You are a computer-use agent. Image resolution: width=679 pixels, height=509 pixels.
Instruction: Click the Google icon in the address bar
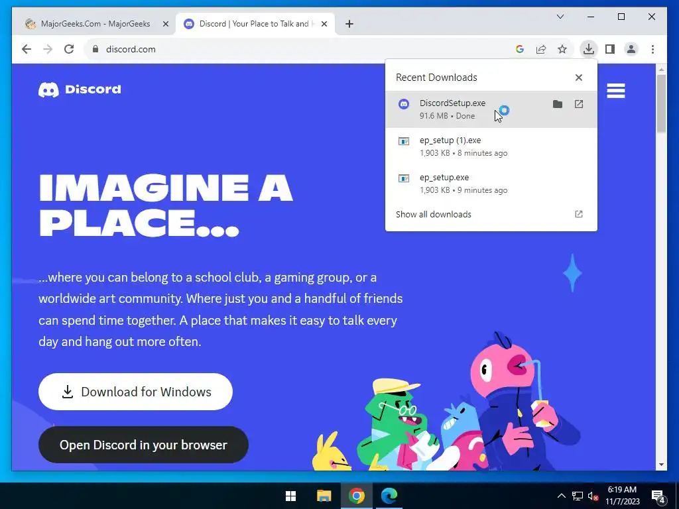pyautogui.click(x=520, y=49)
